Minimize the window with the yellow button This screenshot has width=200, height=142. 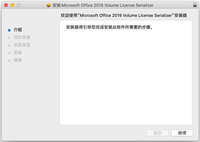13,5
